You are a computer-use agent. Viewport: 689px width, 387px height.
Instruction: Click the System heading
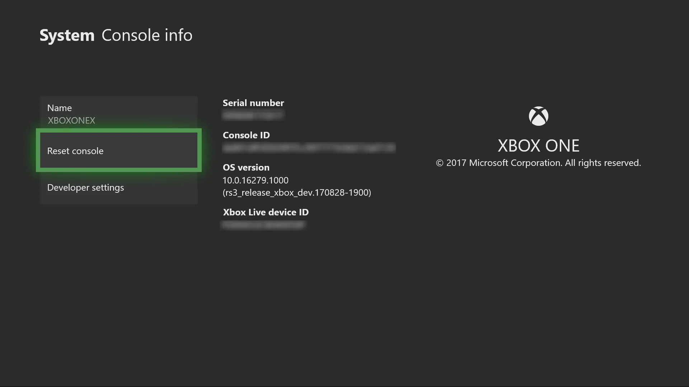[67, 35]
